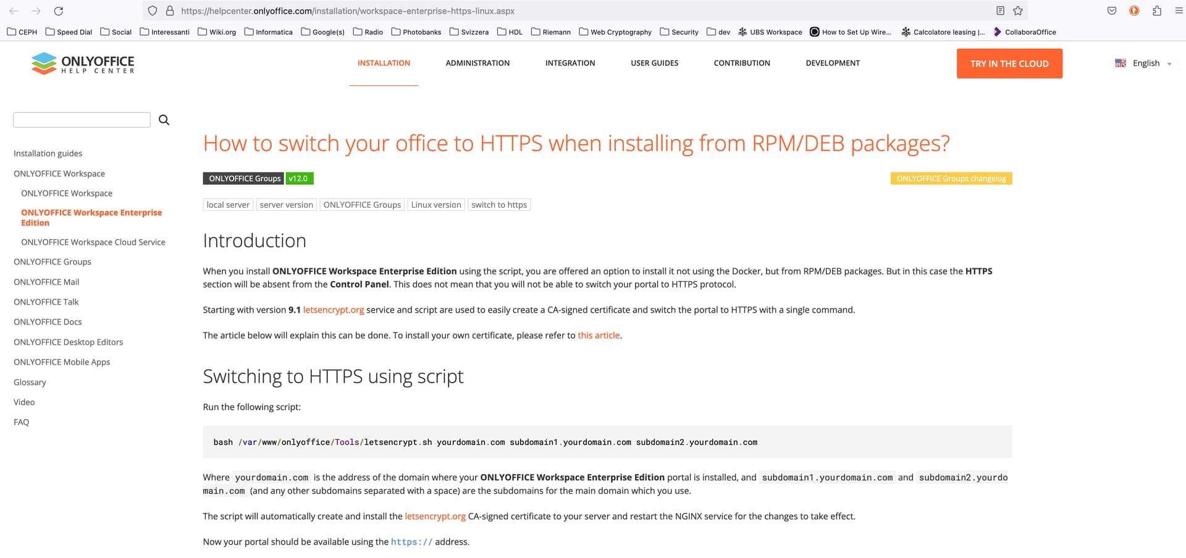Click the server version tag
The width and height of the screenshot is (1186, 558).
[x=286, y=205]
